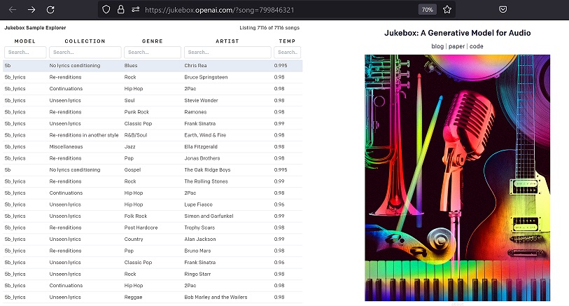Reload the page with refresh icon
This screenshot has width=569, height=306.
[50, 10]
